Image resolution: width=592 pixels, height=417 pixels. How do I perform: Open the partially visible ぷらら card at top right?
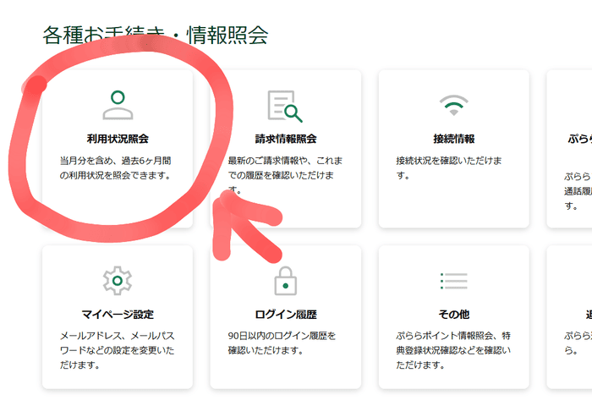[x=569, y=149]
